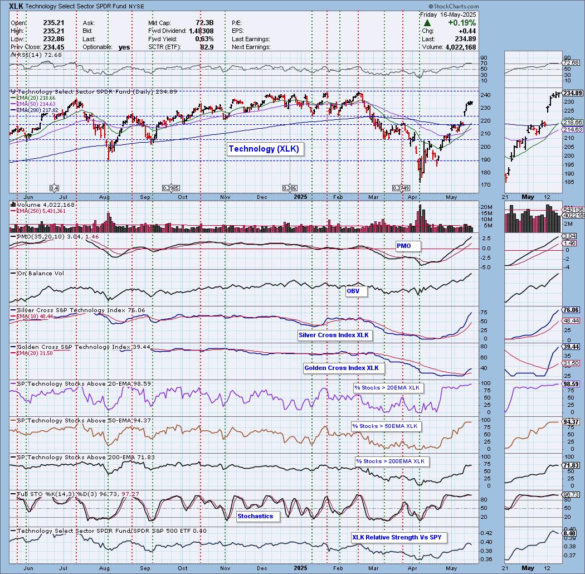
Task: Click the Optionable value yes
Action: click(124, 47)
